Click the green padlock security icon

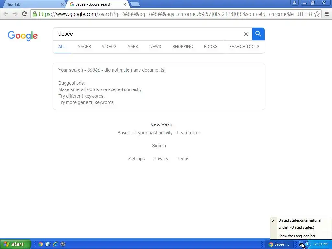click(35, 14)
